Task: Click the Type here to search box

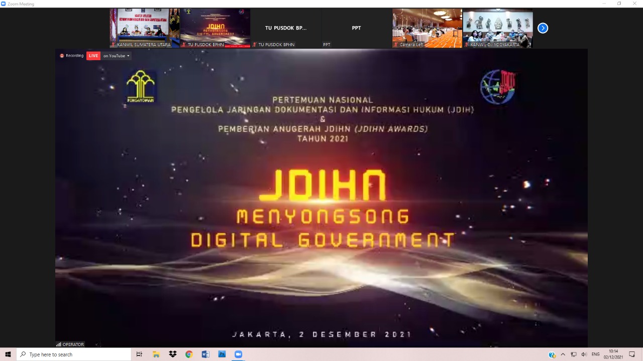Action: [74, 354]
